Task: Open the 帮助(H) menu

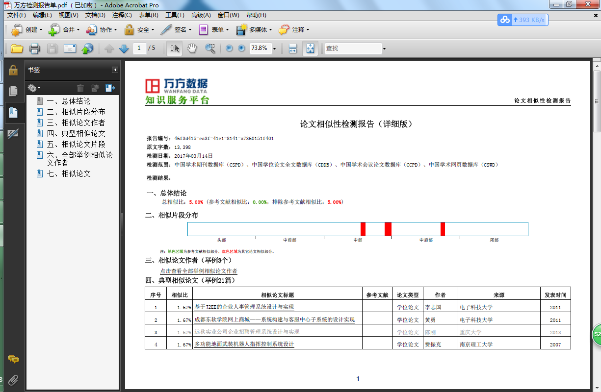Action: click(256, 15)
